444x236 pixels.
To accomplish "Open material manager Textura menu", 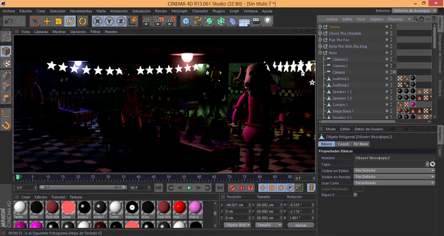I will point(76,197).
